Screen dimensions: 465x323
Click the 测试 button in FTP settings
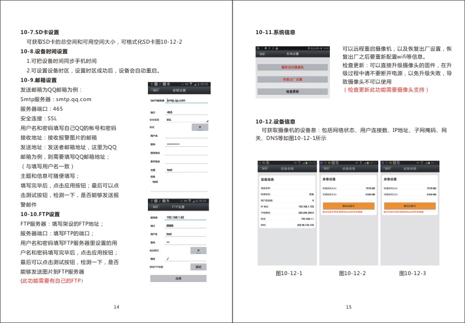click(x=198, y=267)
